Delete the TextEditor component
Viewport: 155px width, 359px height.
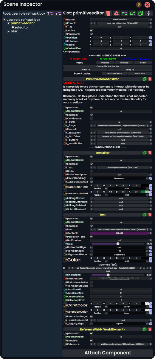click(150, 153)
